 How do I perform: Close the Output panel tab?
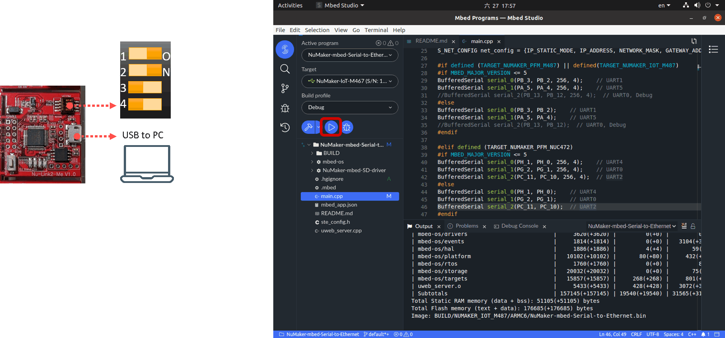tap(439, 227)
